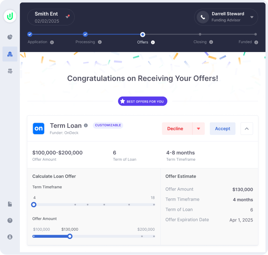Select the Application progress step marker

pos(30,34)
